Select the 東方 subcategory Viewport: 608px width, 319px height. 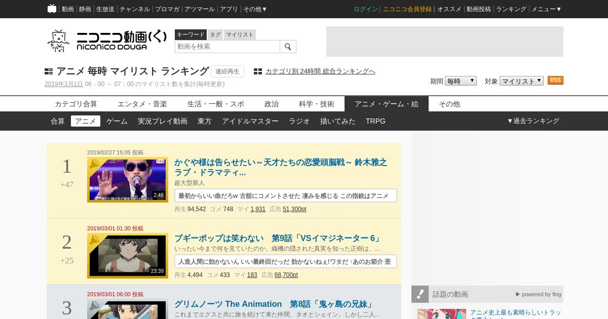pos(205,121)
